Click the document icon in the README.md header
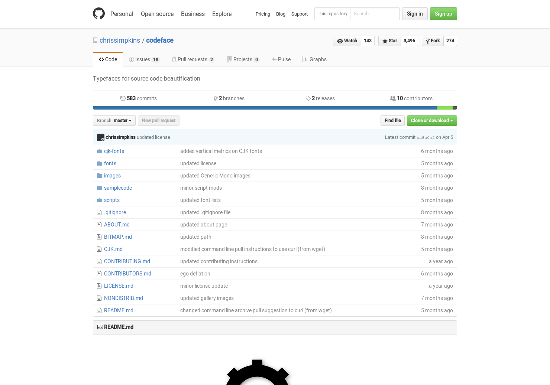This screenshot has height=385, width=550. tap(100, 327)
